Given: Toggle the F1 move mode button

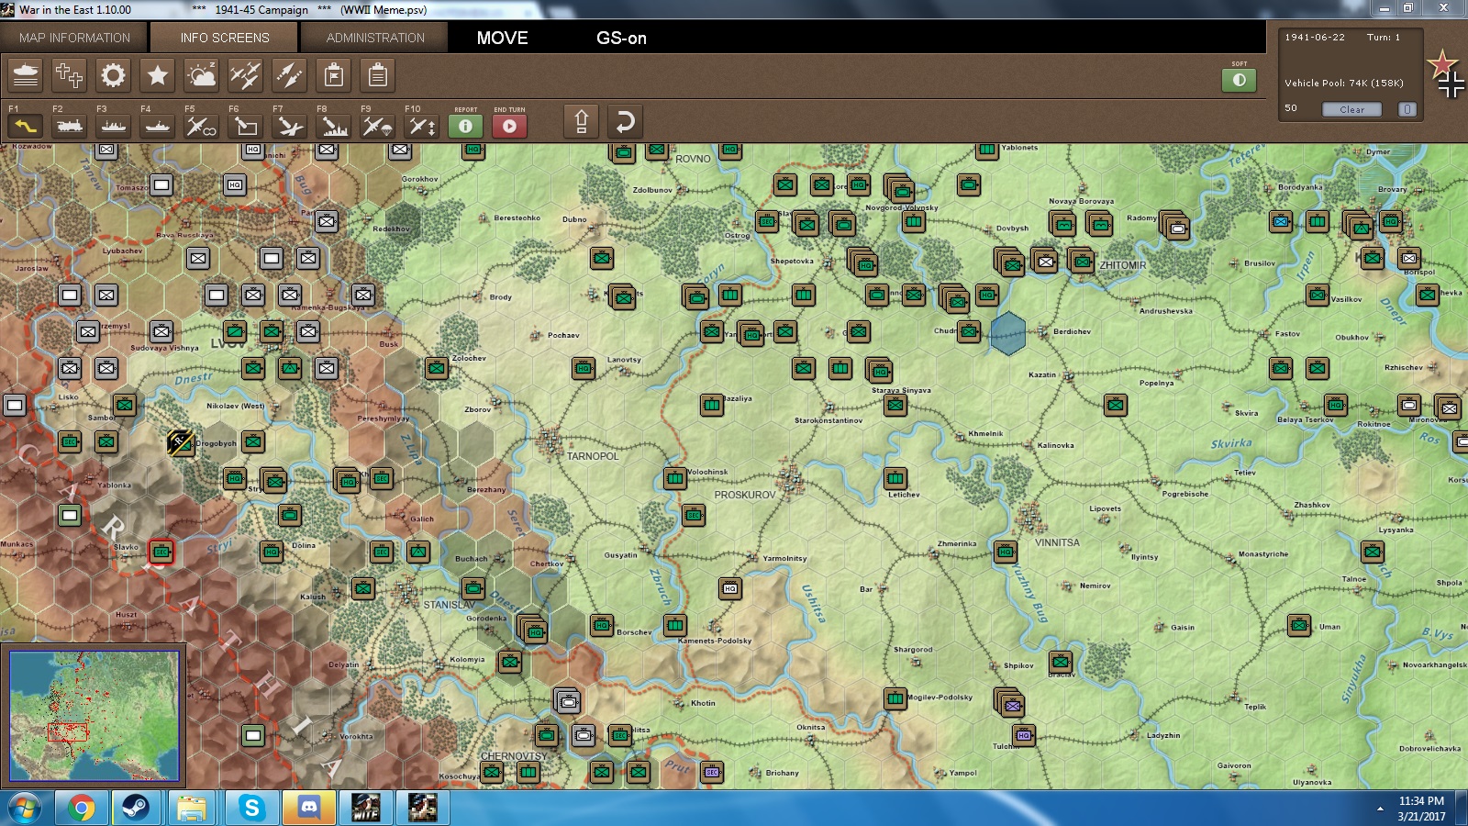Looking at the screenshot, I should click(26, 126).
